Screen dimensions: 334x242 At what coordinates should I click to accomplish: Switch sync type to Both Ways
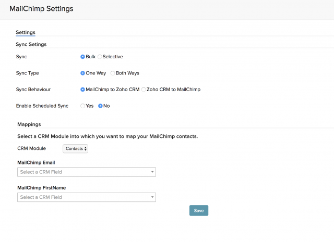112,73
